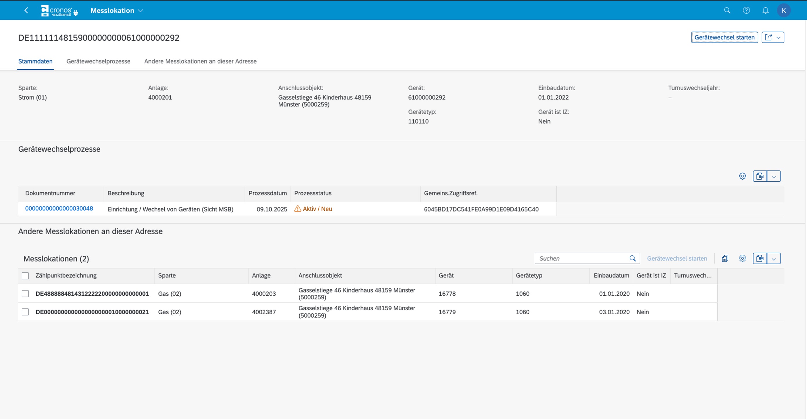Open document 00000000000000030048 link
Image resolution: width=807 pixels, height=419 pixels.
(59, 209)
